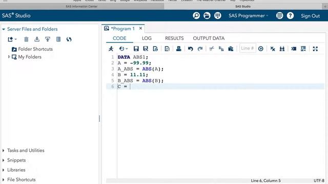Expand the Tasks and Utilities section
Viewport: 328px width, 184px height.
(x=4, y=150)
